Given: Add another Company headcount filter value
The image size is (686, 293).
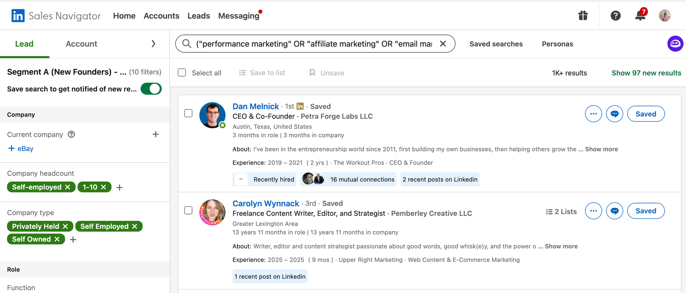Looking at the screenshot, I should [x=119, y=187].
